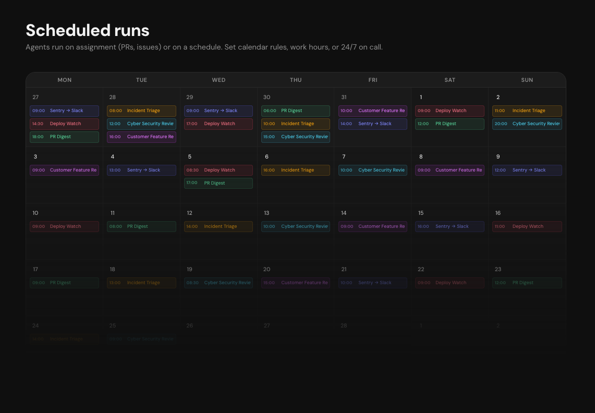
Task: Open 10:00 Customer Feature Request on Friday 31
Action: tap(373, 111)
